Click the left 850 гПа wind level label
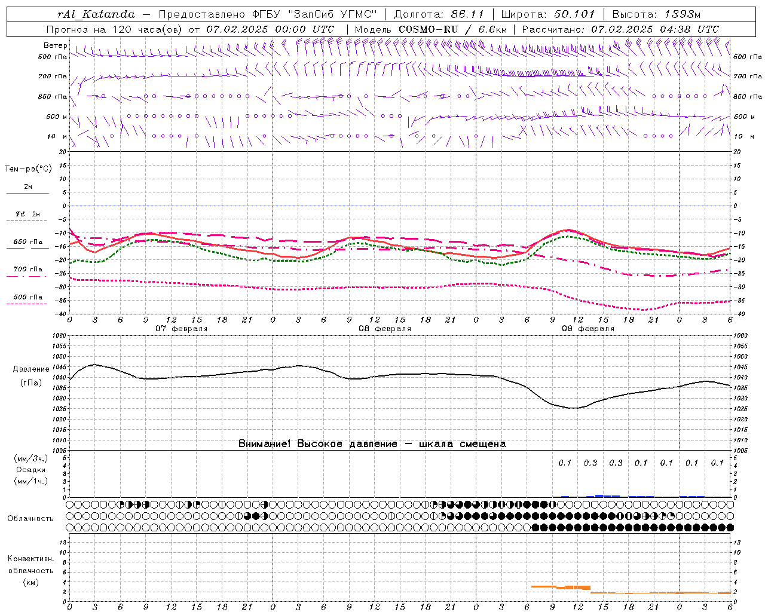This screenshot has height=612, width=765. pyautogui.click(x=53, y=96)
